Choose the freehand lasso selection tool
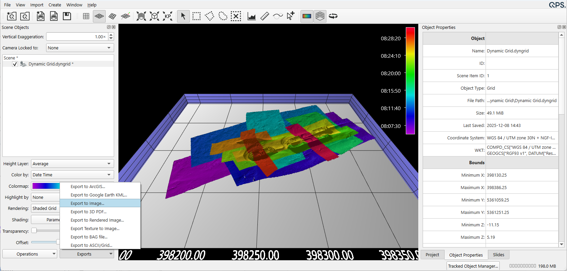The image size is (567, 271). (x=223, y=16)
